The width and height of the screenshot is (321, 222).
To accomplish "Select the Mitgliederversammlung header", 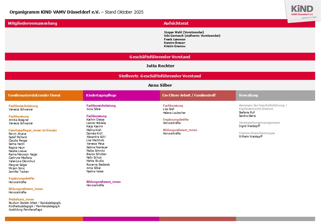I will tap(32, 23).
